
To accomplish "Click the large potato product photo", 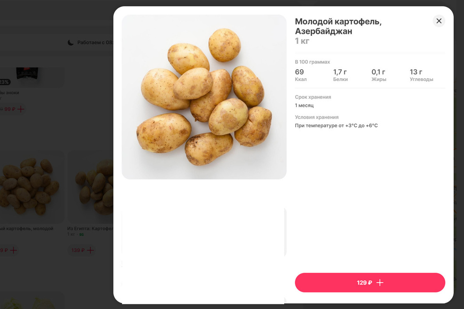I will (204, 97).
